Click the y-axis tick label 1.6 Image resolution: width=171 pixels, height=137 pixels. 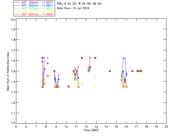pos(13,61)
